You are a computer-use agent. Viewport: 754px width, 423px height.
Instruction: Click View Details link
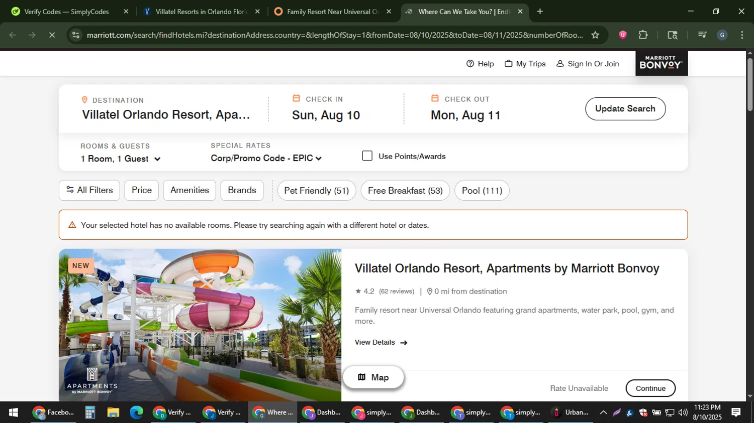coord(381,342)
